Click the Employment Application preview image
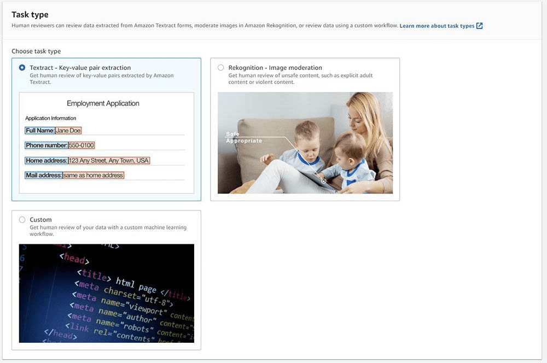Image resolution: width=547 pixels, height=363 pixels. [x=107, y=143]
